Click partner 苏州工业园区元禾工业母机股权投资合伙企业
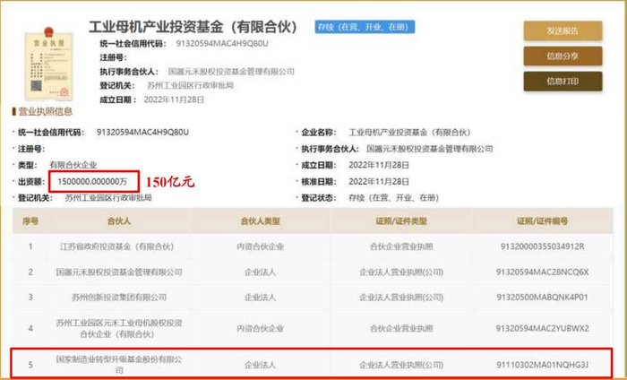 click(x=119, y=328)
